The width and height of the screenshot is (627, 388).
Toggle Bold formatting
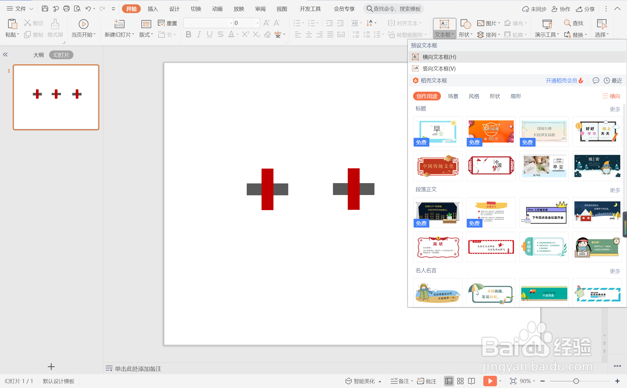click(x=188, y=35)
